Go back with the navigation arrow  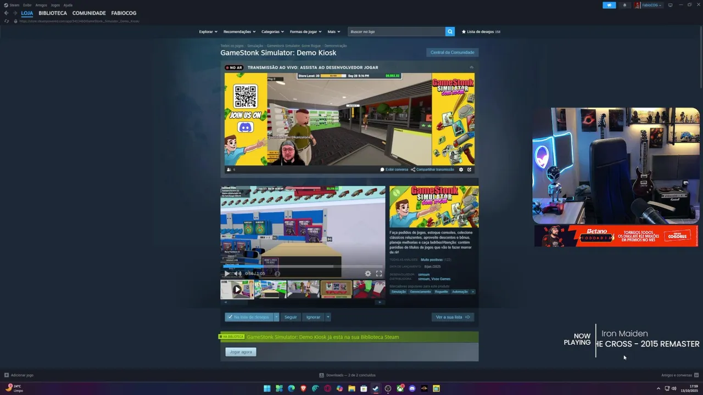[x=7, y=13]
